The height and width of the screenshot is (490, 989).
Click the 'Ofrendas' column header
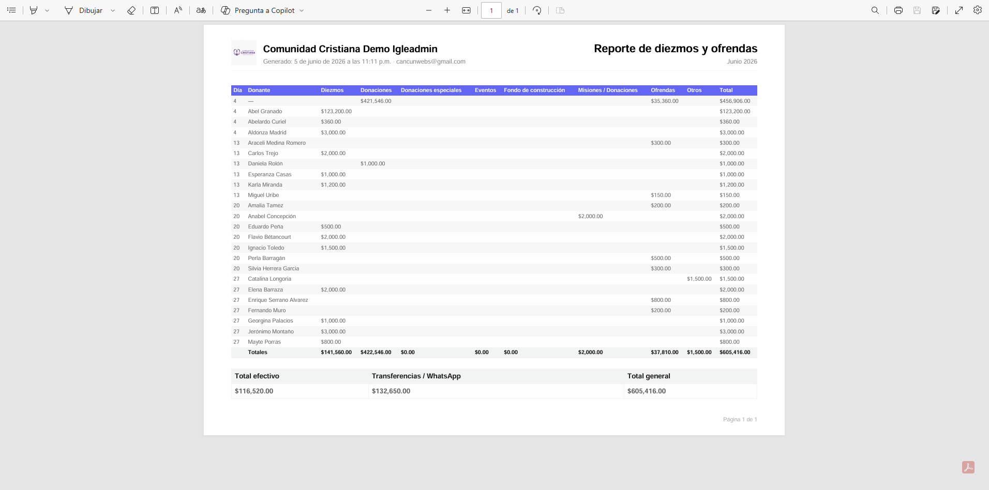[663, 90]
